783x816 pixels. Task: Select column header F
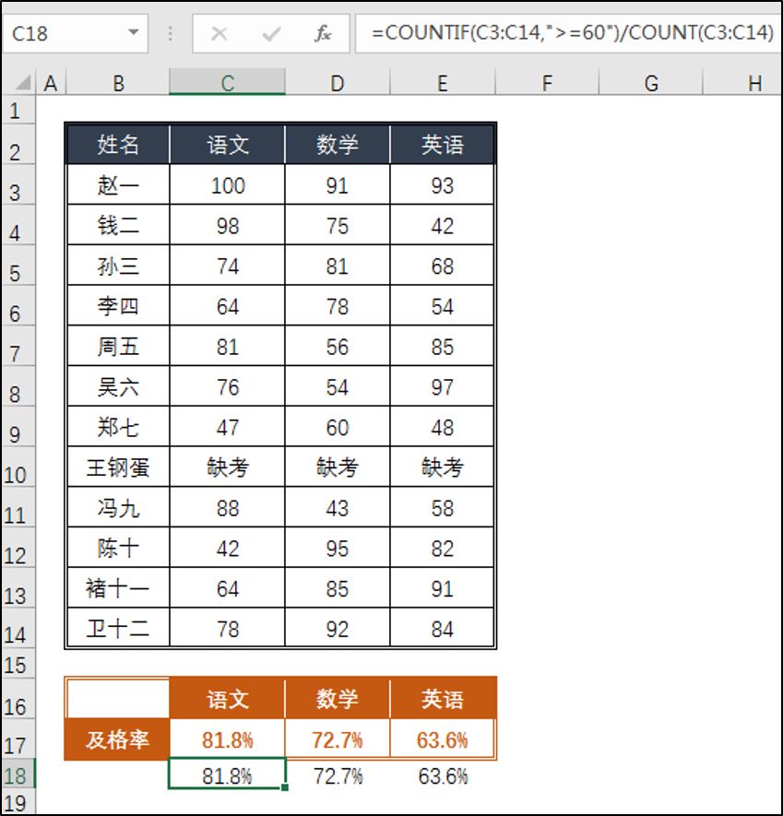coord(548,82)
